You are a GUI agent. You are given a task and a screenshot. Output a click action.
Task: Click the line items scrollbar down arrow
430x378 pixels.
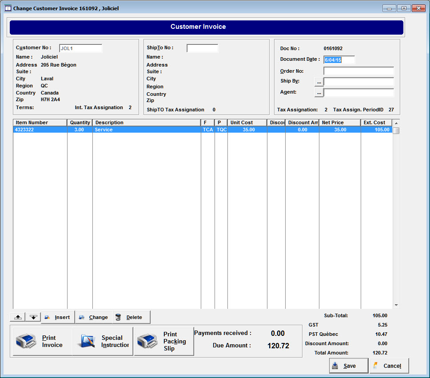point(396,305)
